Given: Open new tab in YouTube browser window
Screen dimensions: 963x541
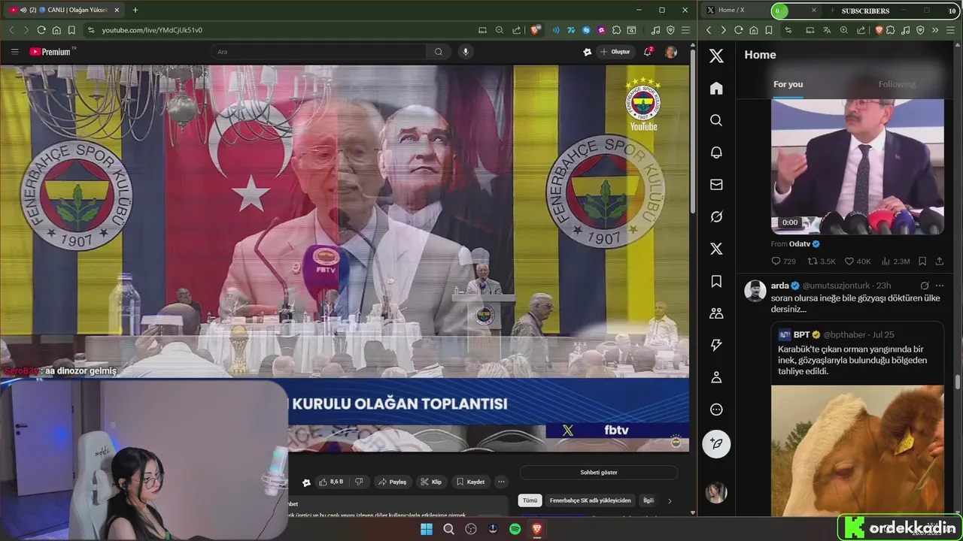Looking at the screenshot, I should (x=135, y=10).
